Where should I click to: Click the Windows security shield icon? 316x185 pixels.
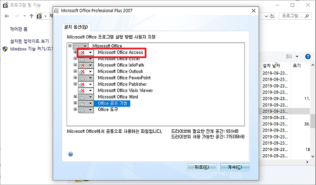5,49
